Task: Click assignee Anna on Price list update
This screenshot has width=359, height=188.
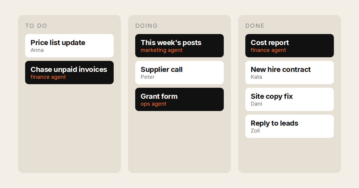Action: (37, 50)
